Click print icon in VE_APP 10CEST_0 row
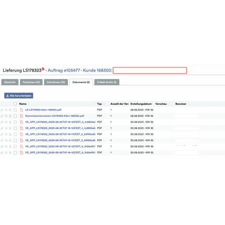The width and height of the screenshot is (225, 225). [x=6, y=122]
